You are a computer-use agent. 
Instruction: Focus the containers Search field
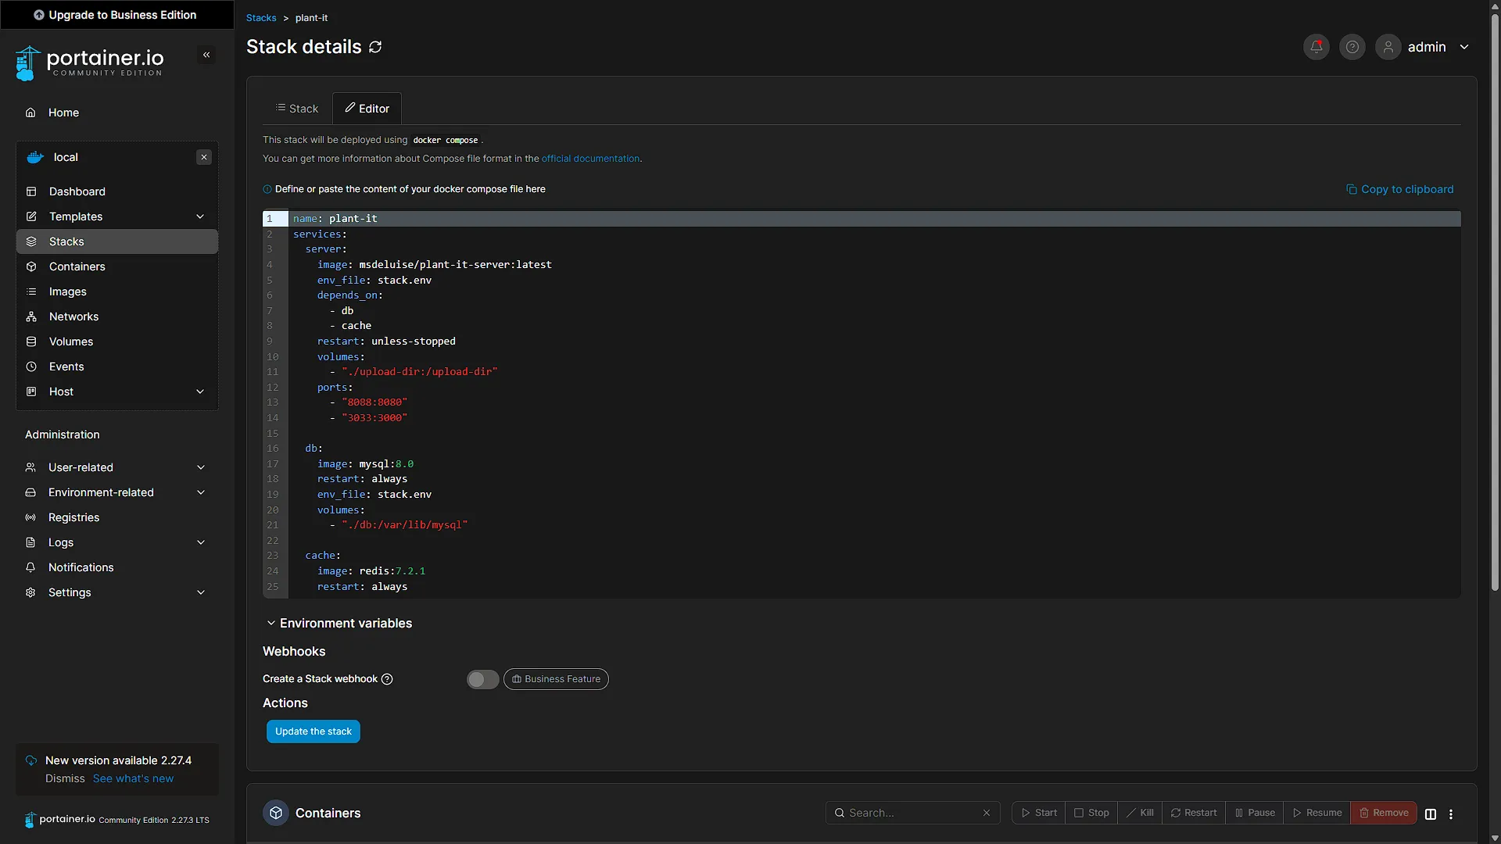click(913, 813)
